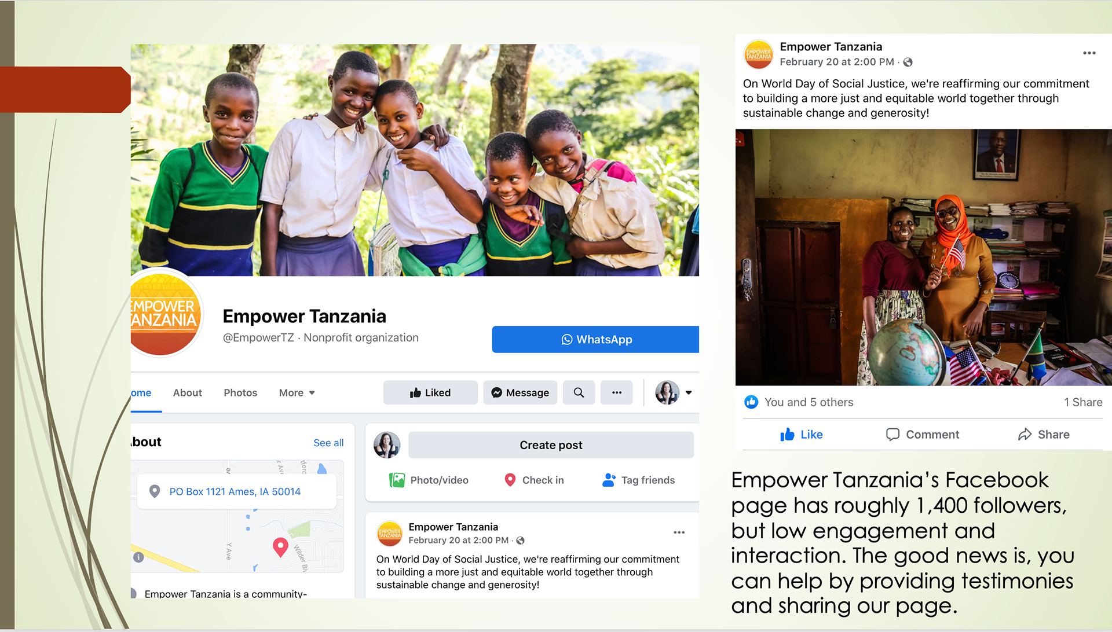The image size is (1112, 632).
Task: Click the Photo/video icon
Action: [397, 480]
